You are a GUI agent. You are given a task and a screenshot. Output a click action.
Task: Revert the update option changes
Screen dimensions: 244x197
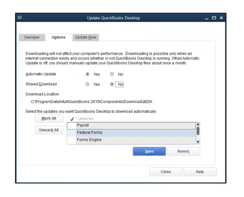click(184, 151)
